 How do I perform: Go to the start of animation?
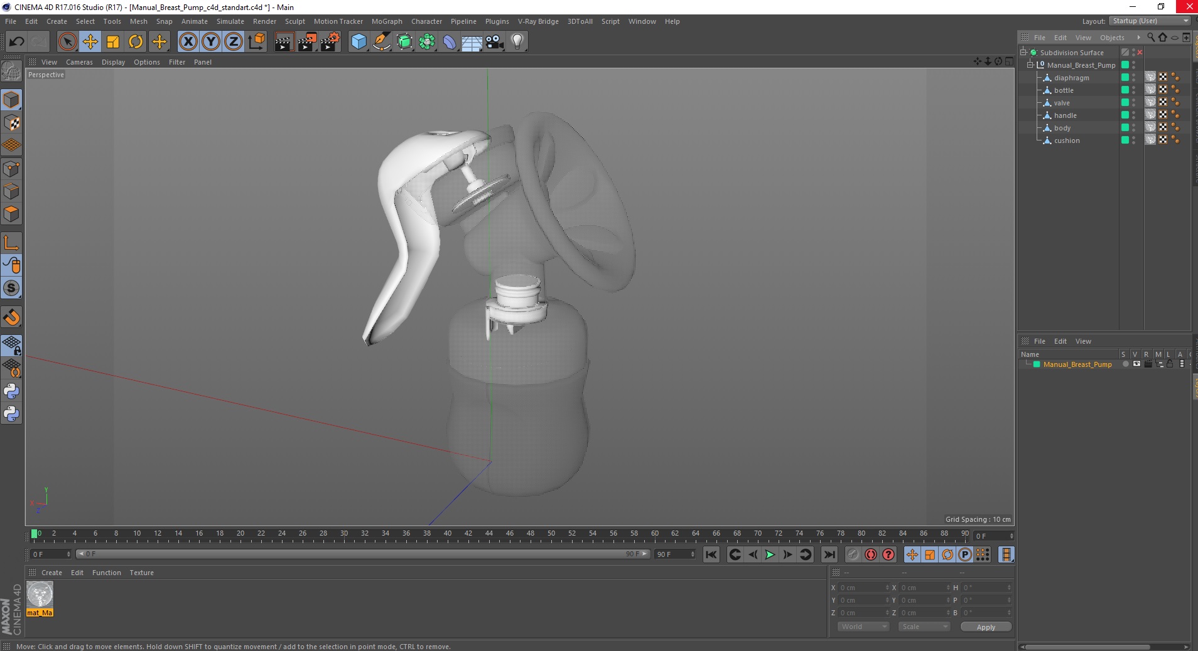(711, 554)
